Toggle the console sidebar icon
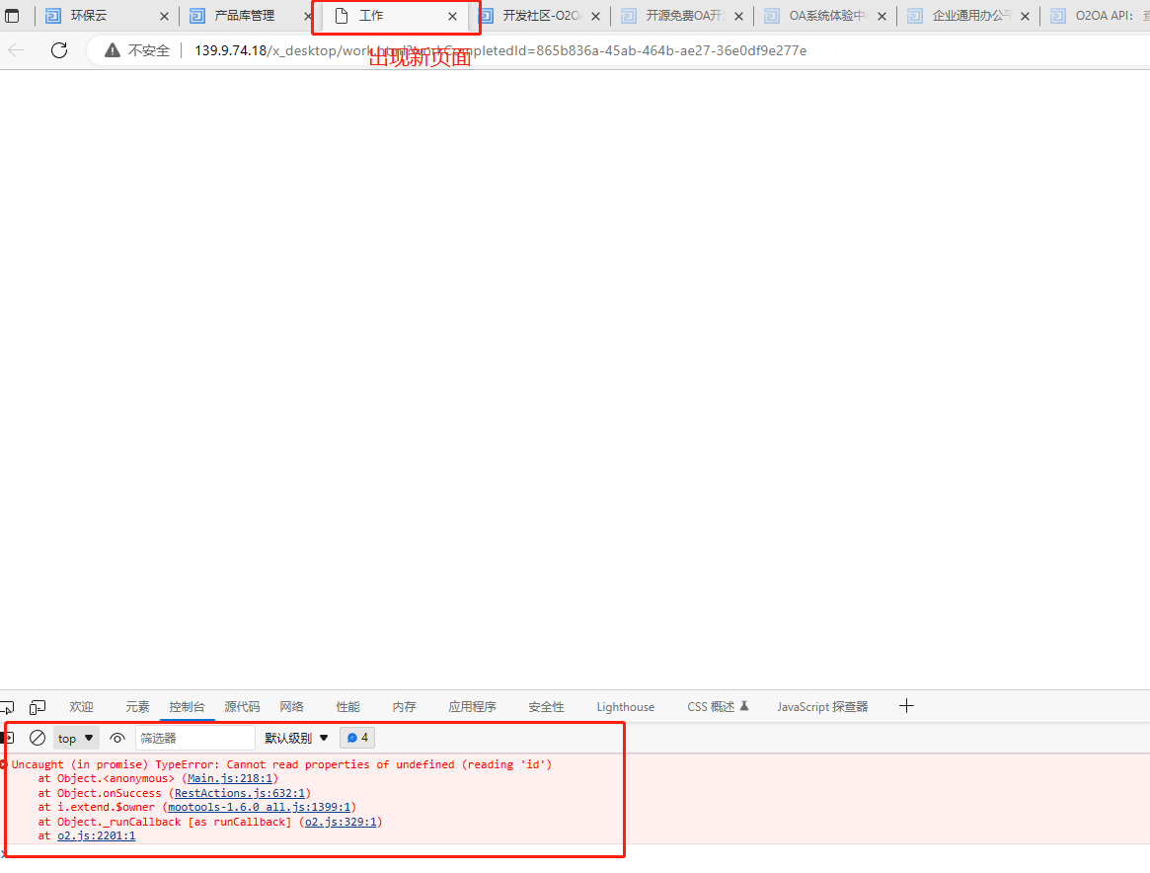The image size is (1150, 873). click(x=7, y=738)
